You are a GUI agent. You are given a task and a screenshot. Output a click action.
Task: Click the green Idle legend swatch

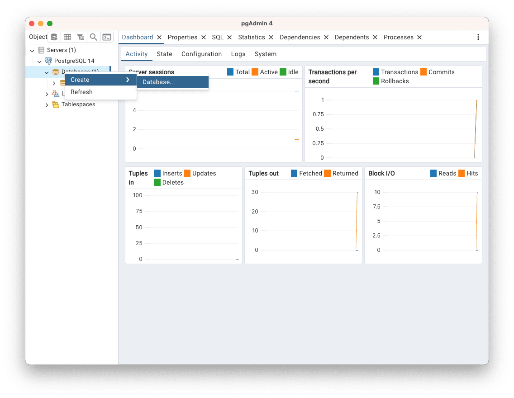(283, 72)
